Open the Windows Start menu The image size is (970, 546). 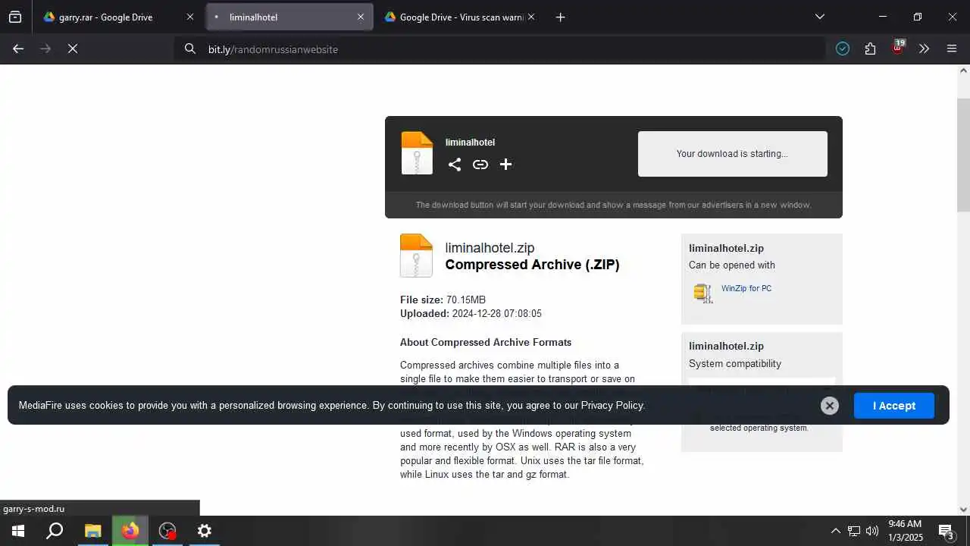[x=18, y=531]
